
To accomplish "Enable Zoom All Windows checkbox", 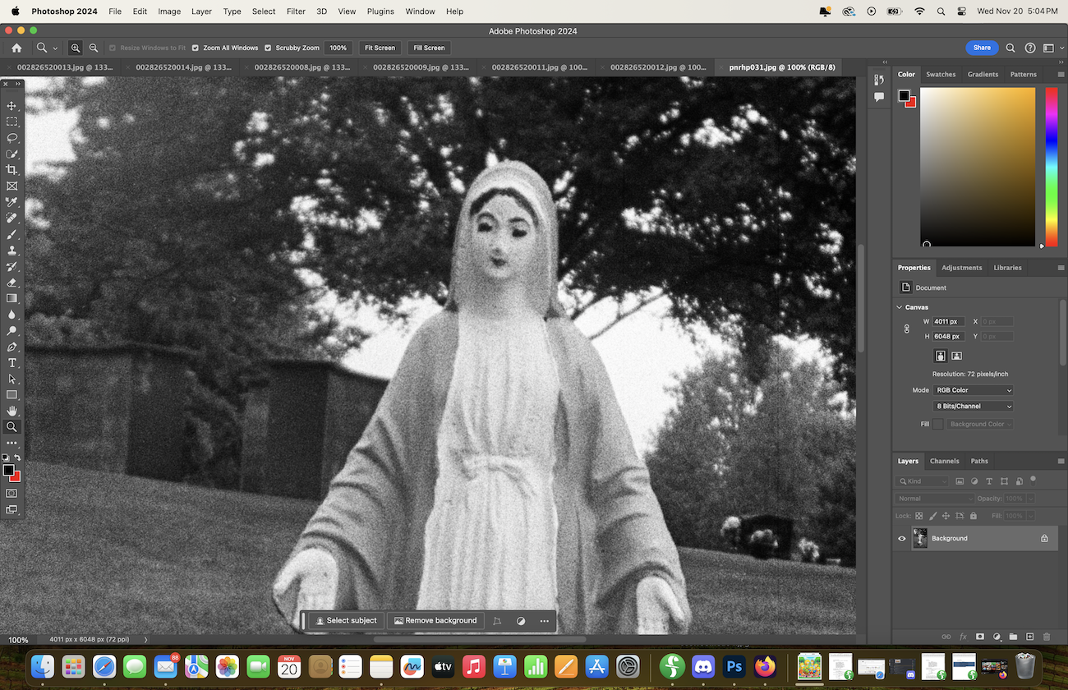I will pyautogui.click(x=196, y=48).
